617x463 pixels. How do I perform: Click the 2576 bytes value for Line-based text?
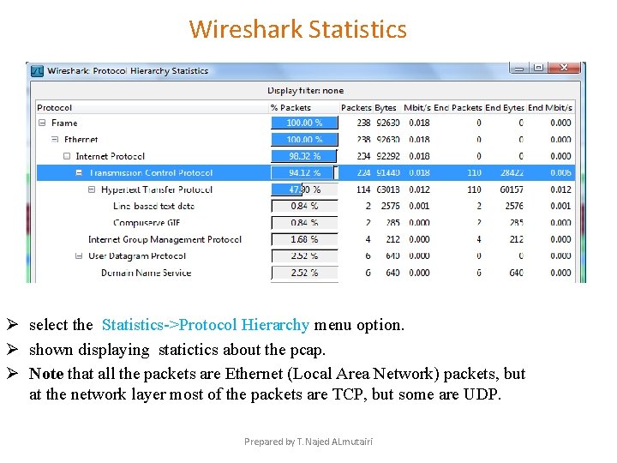pos(391,207)
